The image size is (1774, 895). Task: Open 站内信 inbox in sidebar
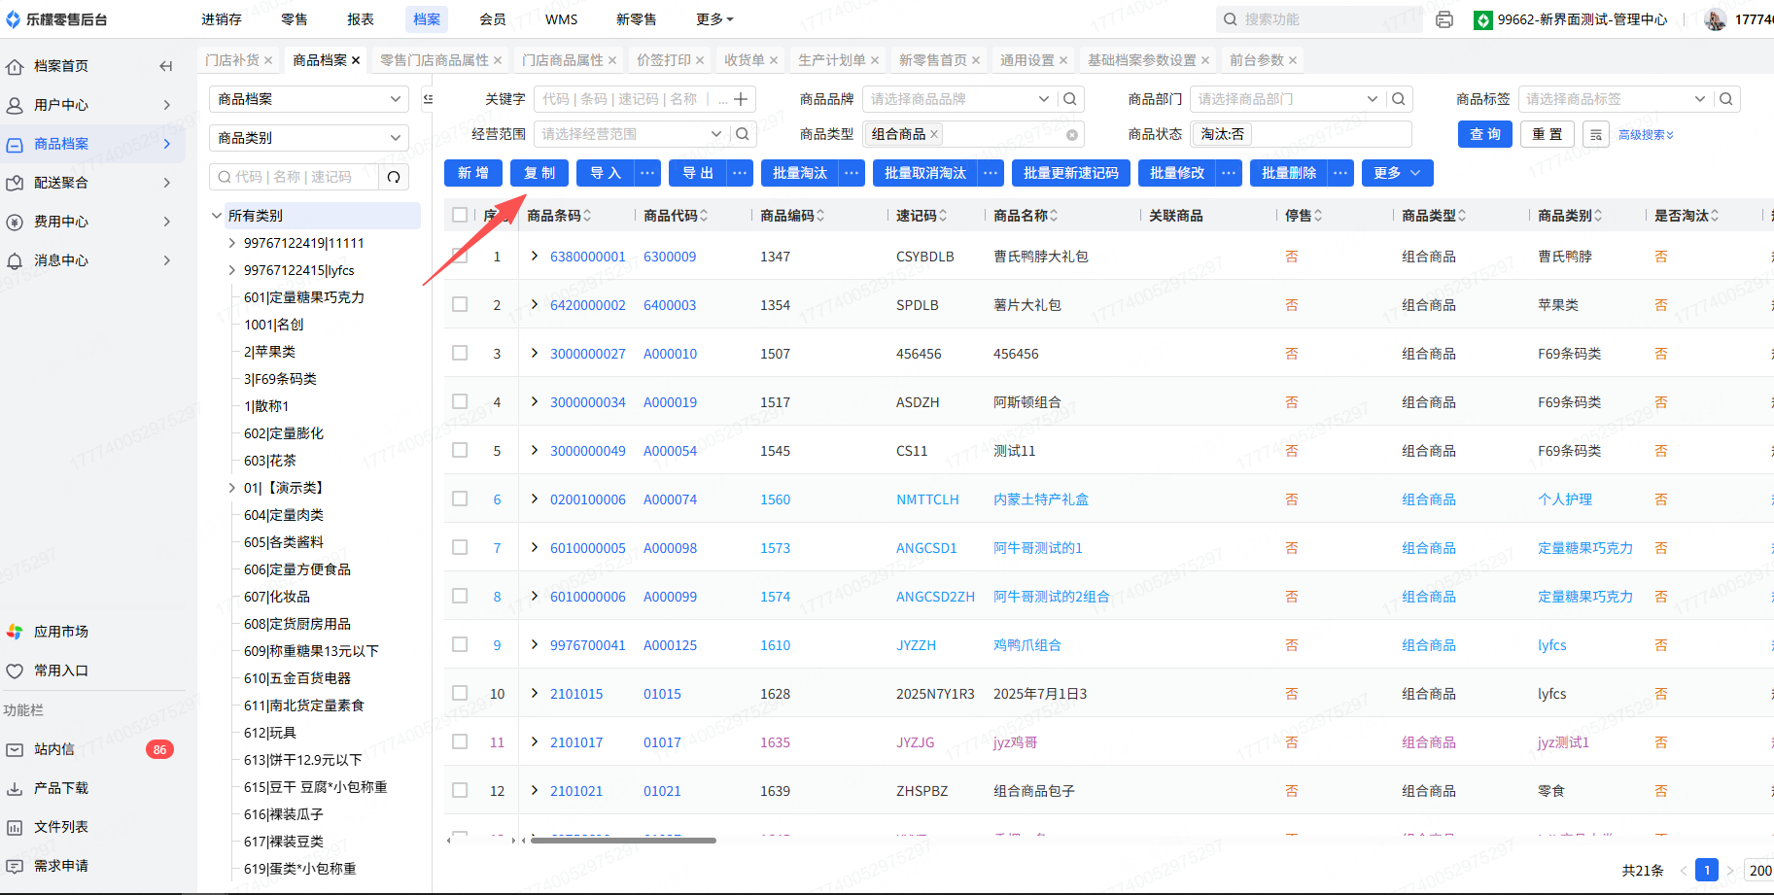coord(54,749)
